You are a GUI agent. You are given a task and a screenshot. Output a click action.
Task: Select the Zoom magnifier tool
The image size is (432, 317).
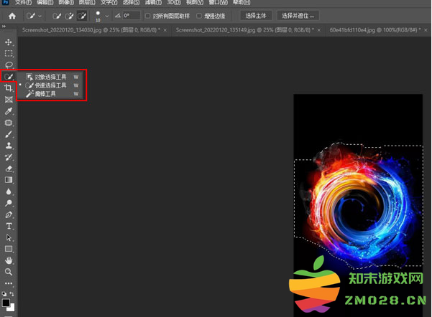[9, 272]
